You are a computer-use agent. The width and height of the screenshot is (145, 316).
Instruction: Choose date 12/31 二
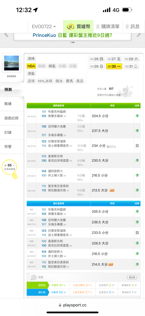tap(131, 66)
